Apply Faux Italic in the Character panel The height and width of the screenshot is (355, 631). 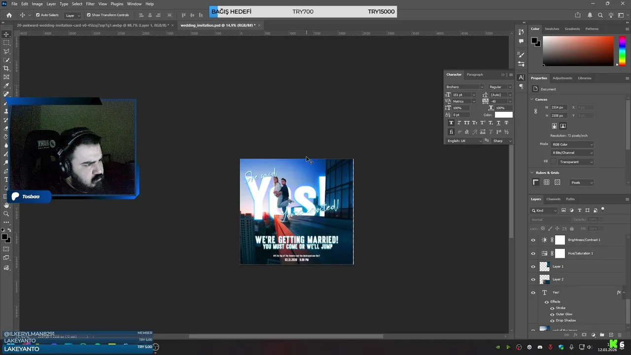pyautogui.click(x=459, y=123)
